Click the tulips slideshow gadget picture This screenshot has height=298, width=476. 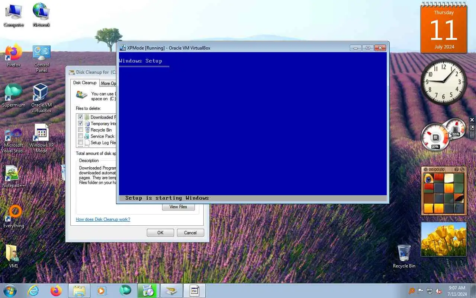[x=444, y=239]
